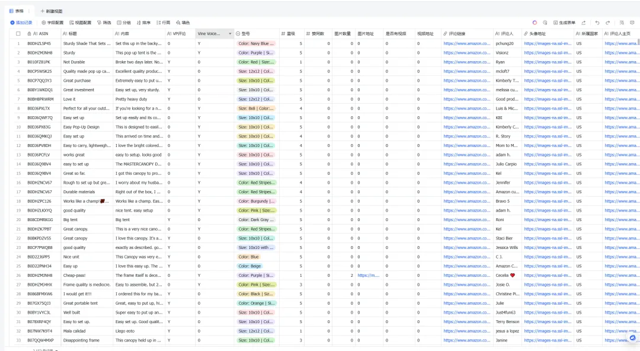Open the 填色 fill color tool
Image resolution: width=640 pixels, height=351 pixels.
[183, 23]
